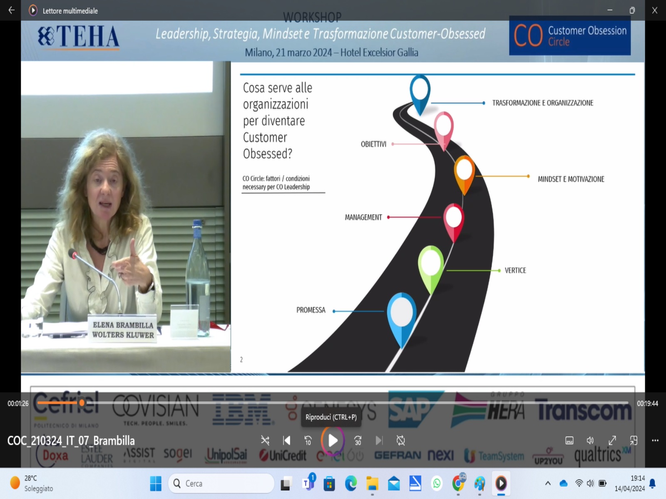Click the Cerca taskbar search box
Viewport: 666px width, 499px height.
point(221,483)
